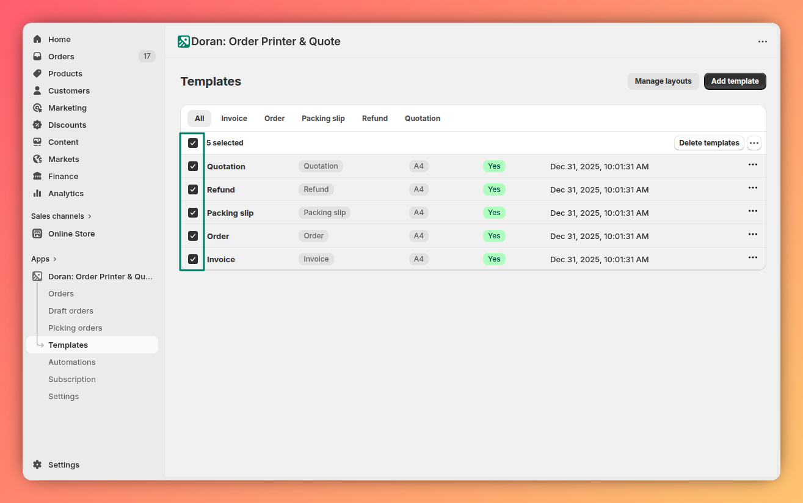Click the Marketing target icon
The height and width of the screenshot is (503, 803).
[37, 108]
